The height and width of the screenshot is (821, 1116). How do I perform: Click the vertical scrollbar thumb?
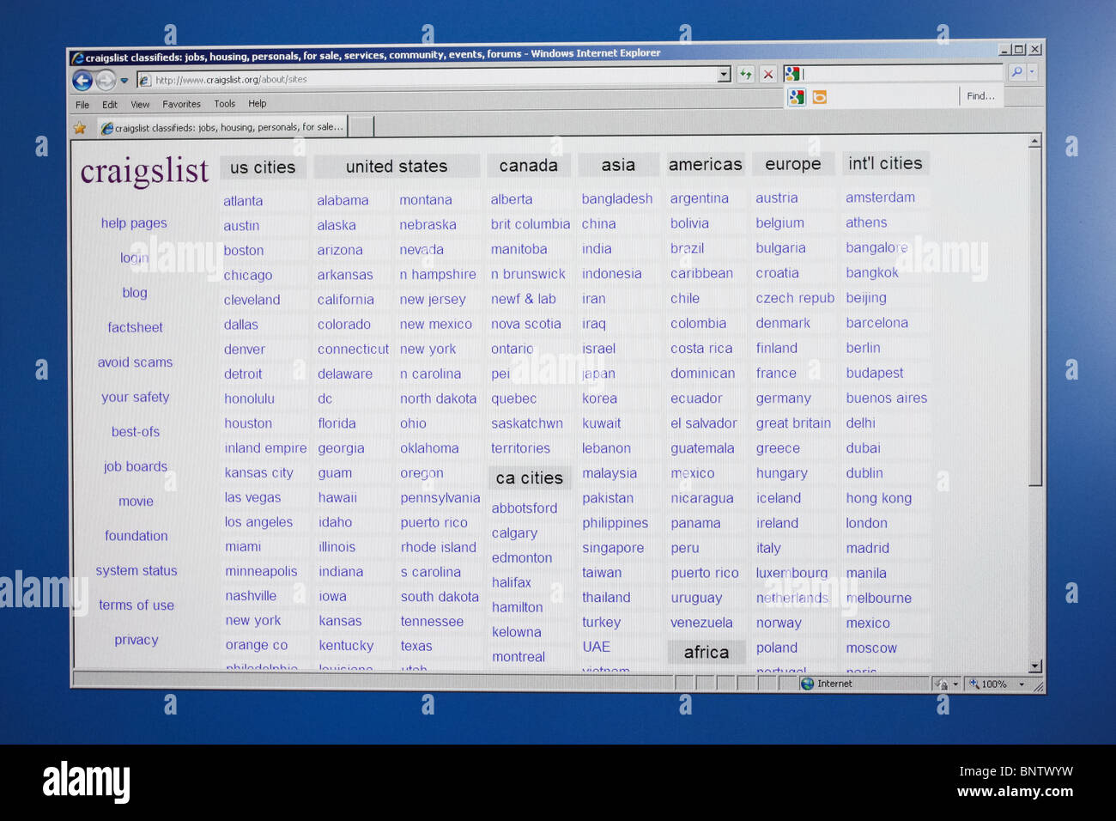(1034, 318)
